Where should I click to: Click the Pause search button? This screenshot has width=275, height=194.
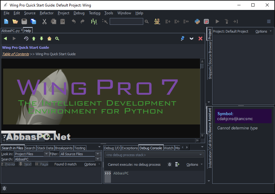(x=42, y=164)
